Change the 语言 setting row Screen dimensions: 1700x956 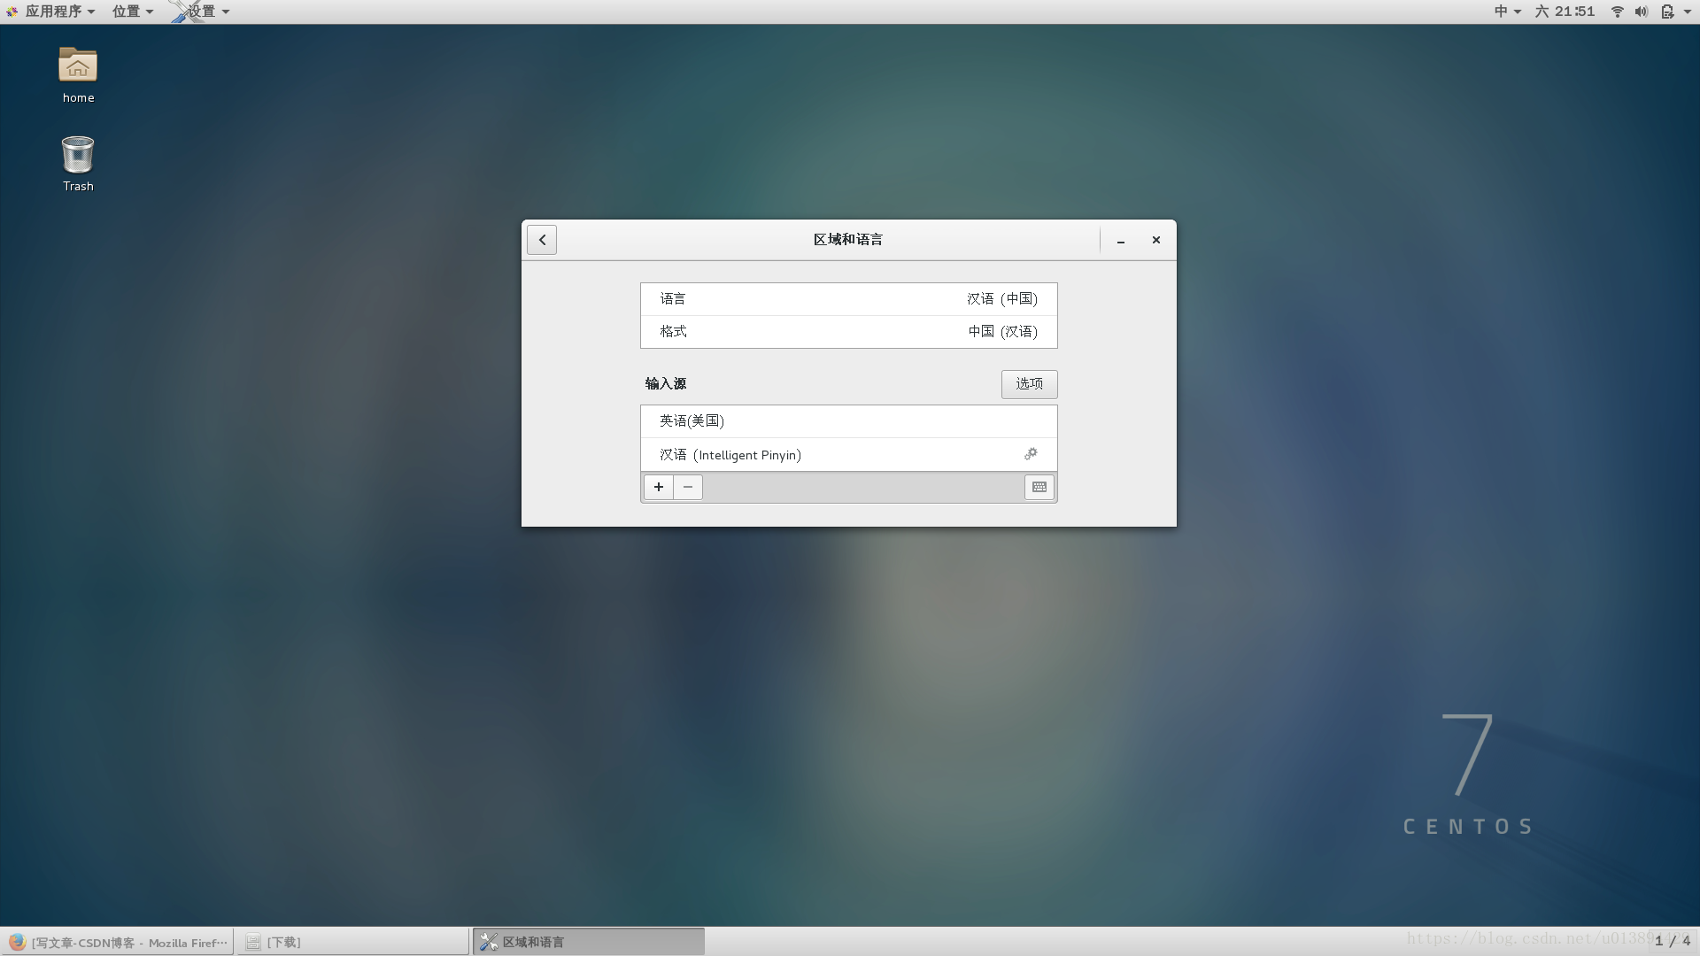(x=848, y=299)
